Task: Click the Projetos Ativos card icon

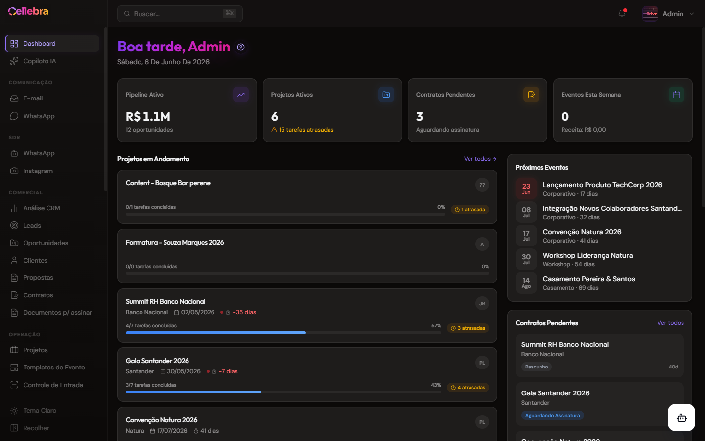Action: [x=386, y=95]
